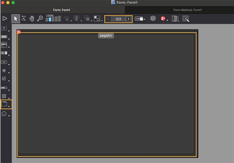Select the pageArr object on the form
This screenshot has width=234, height=163.
[x=106, y=36]
